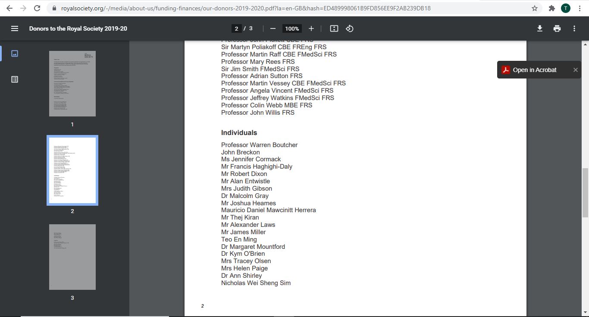Rotate the document counterclockwise

(350, 28)
